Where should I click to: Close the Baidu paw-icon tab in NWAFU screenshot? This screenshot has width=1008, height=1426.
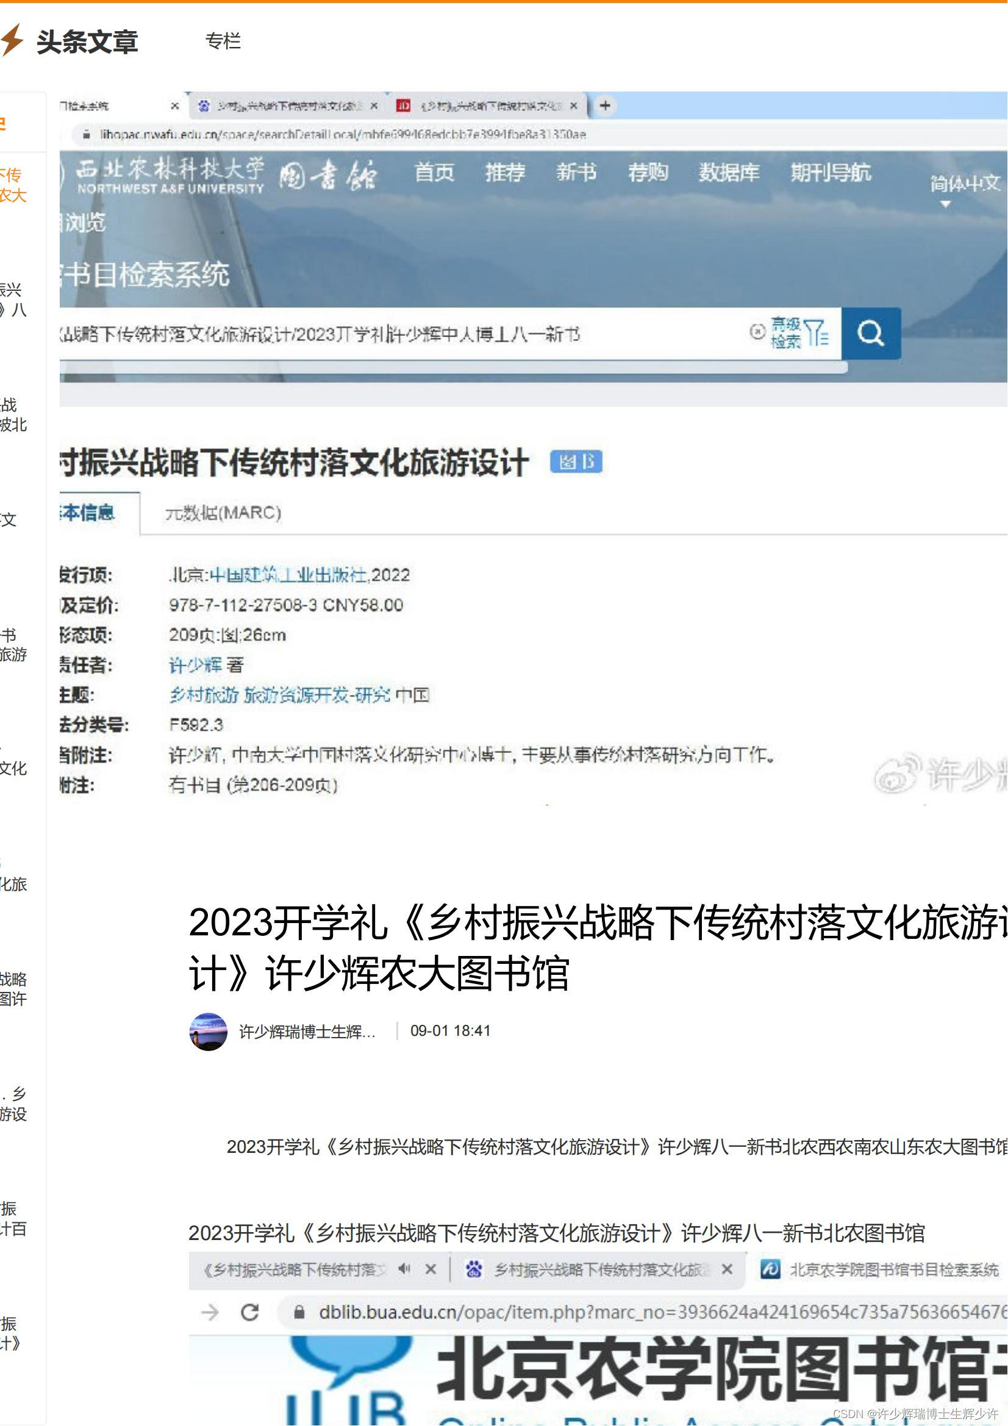pos(374,106)
